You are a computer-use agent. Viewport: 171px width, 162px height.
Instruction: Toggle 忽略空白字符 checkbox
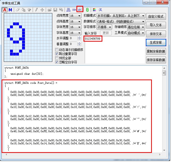pos(57,62)
